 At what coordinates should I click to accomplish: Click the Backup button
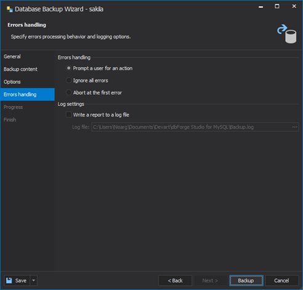[246, 280]
